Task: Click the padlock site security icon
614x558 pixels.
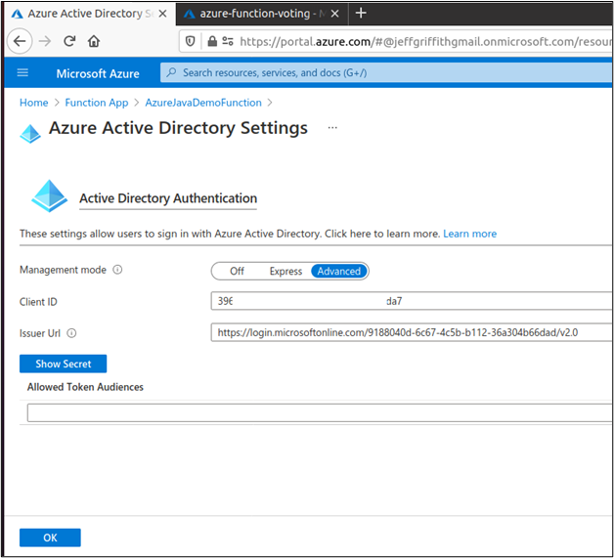Action: 212,41
